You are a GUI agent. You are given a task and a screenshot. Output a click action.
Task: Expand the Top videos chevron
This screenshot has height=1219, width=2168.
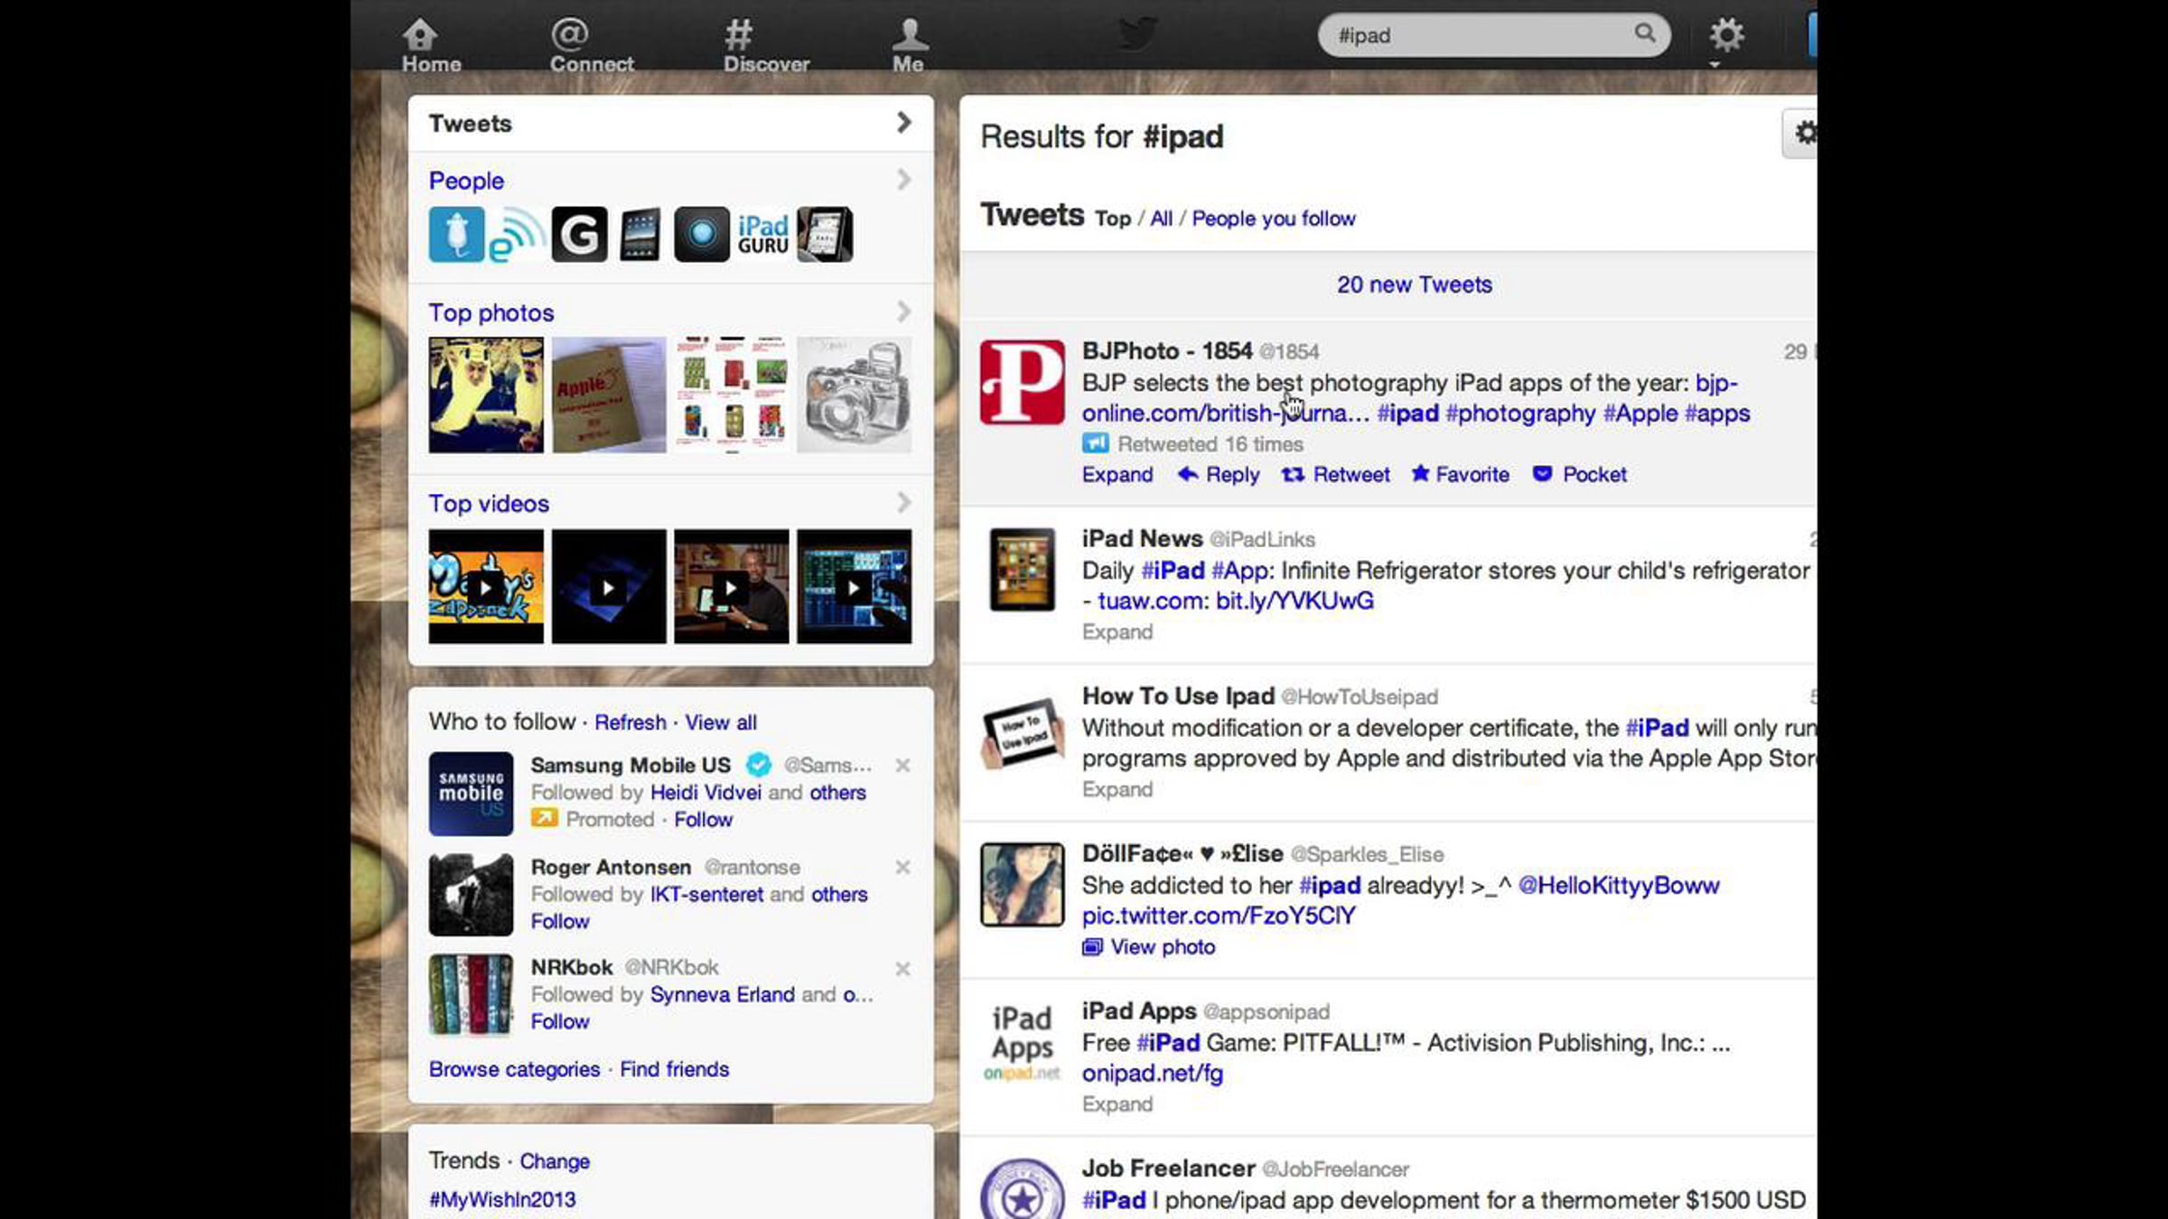(x=903, y=502)
